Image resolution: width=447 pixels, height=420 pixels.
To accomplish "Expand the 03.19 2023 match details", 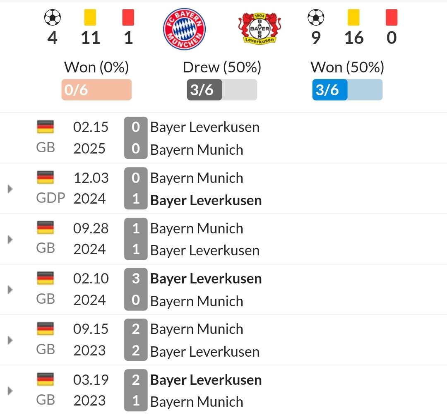I will (x=10, y=391).
